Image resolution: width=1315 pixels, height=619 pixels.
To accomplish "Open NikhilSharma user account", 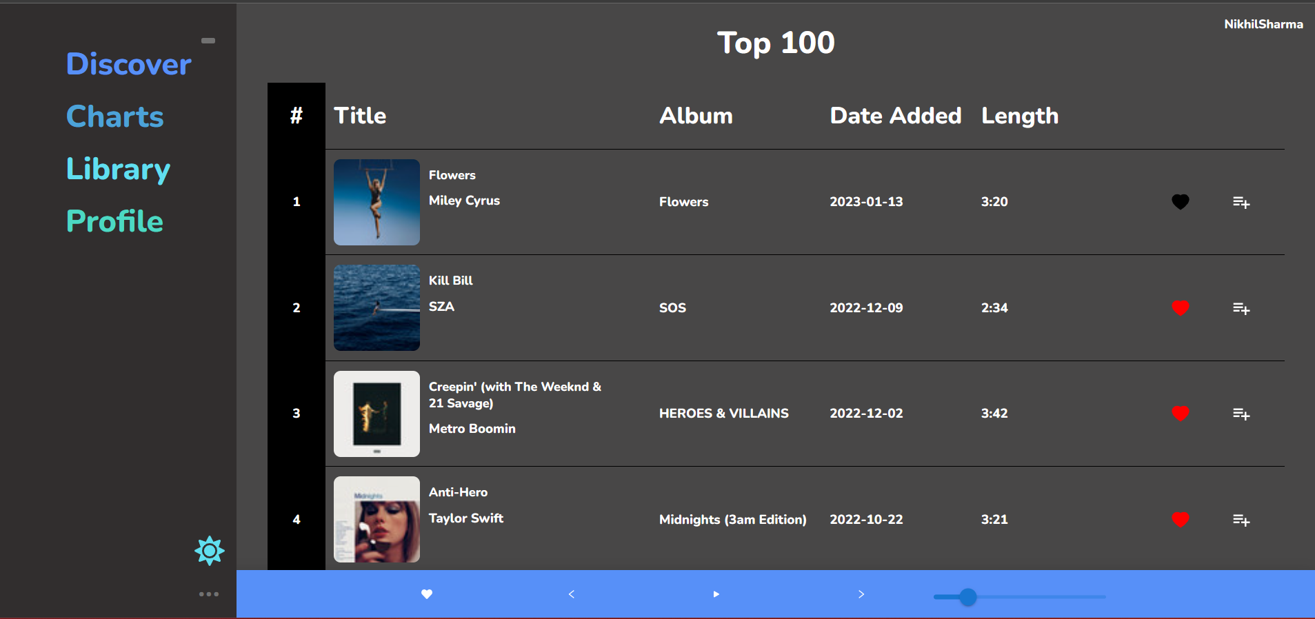I will [x=1263, y=24].
